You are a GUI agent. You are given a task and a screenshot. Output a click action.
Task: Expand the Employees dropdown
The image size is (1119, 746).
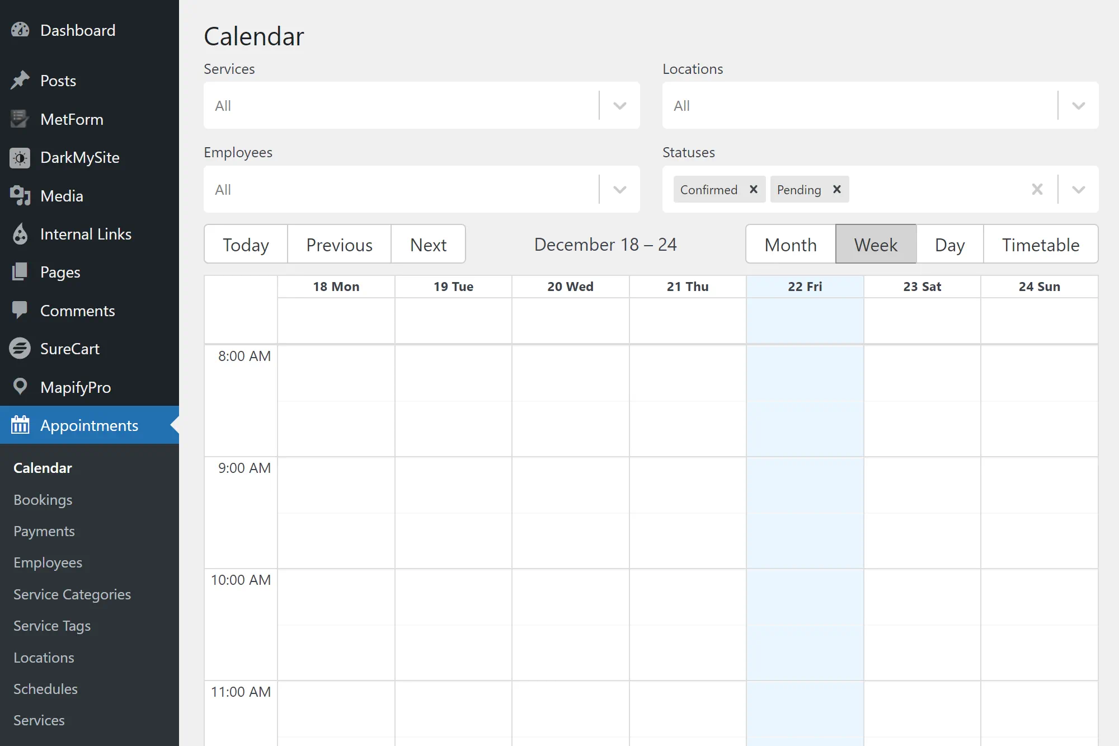click(619, 189)
